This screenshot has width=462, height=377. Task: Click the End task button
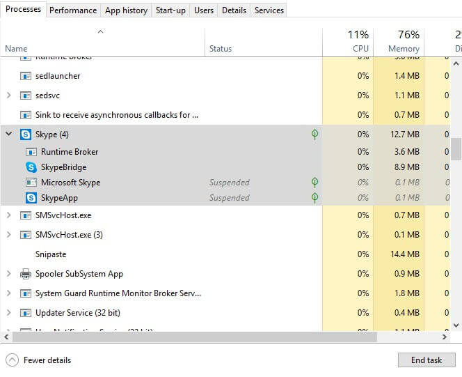427,360
